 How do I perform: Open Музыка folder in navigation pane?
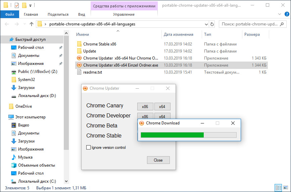point(25,157)
